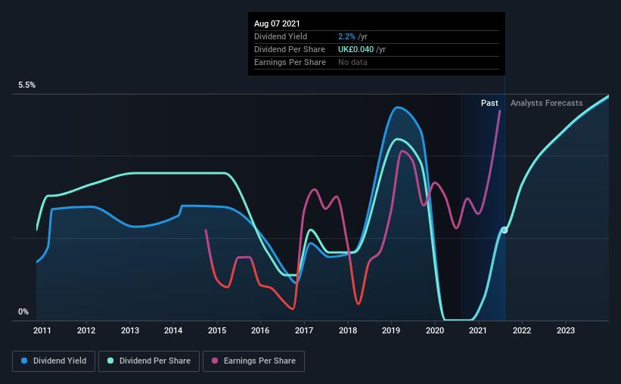The width and height of the screenshot is (621, 384).
Task: Click the UK£0.040 dividend per share value
Action: click(356, 49)
